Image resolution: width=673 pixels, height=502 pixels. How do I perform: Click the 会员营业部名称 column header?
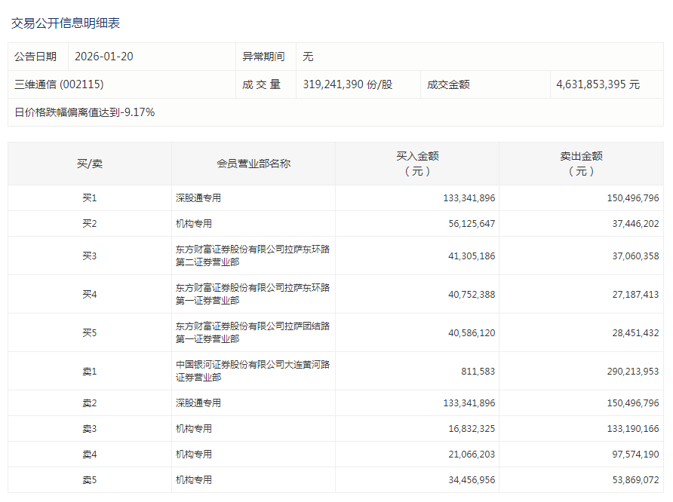point(253,164)
